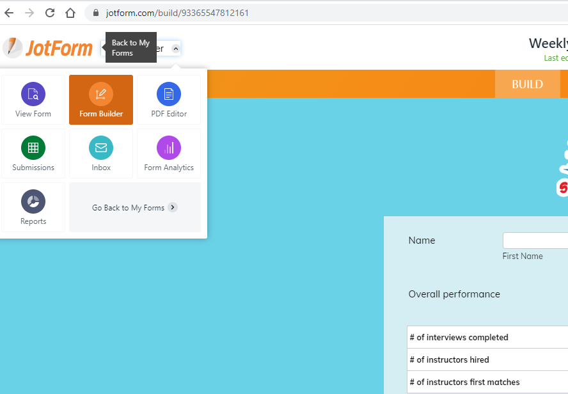Click the JotForm logo
568x394 pixels.
pyautogui.click(x=48, y=48)
